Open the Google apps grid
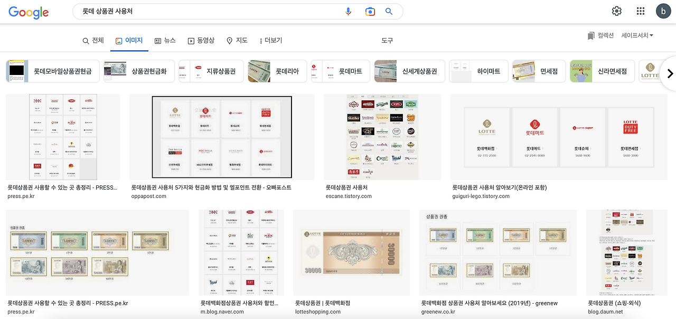 [x=641, y=11]
